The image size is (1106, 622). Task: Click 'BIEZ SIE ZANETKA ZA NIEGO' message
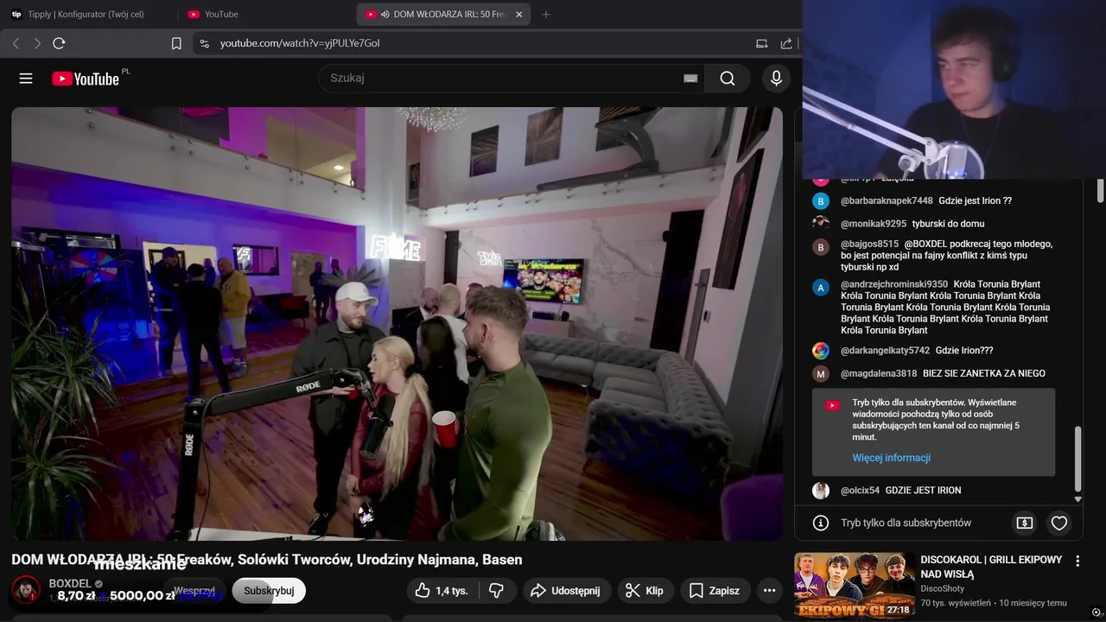(x=983, y=374)
